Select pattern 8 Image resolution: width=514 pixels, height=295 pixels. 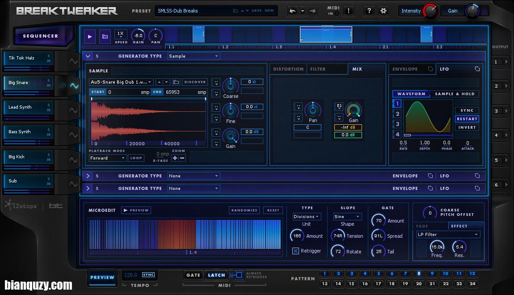click(x=419, y=274)
